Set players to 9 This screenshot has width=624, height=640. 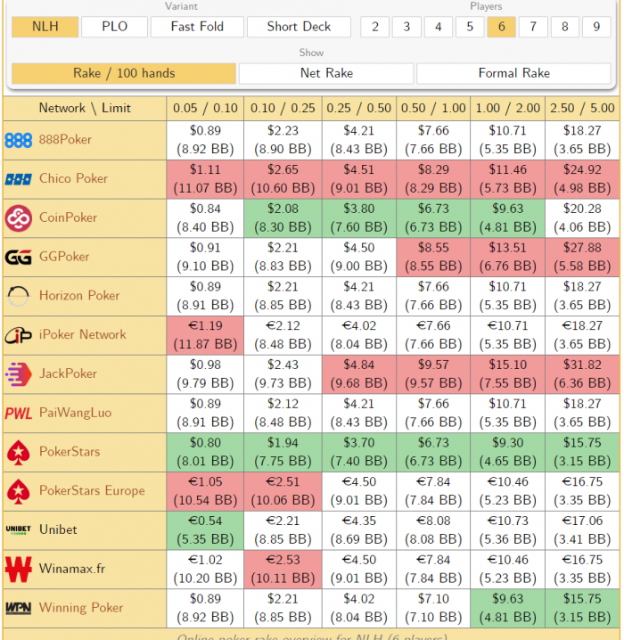click(x=596, y=27)
